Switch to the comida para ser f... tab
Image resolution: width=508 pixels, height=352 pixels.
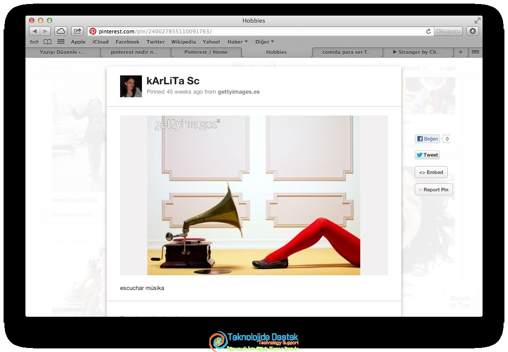point(347,52)
